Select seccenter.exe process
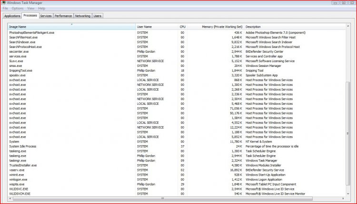 (177, 52)
